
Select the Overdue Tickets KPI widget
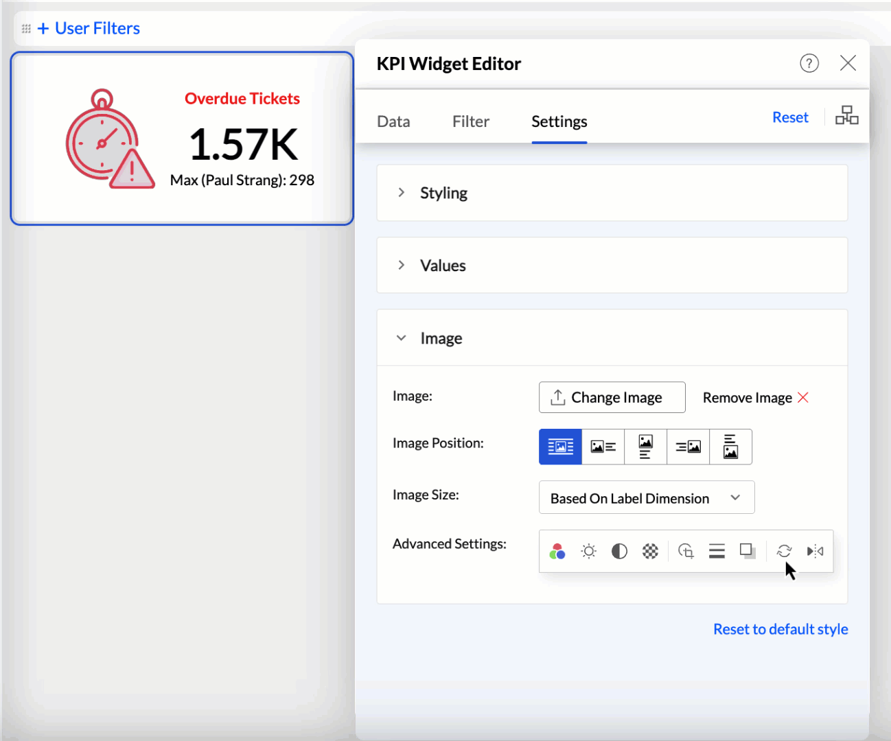[182, 139]
